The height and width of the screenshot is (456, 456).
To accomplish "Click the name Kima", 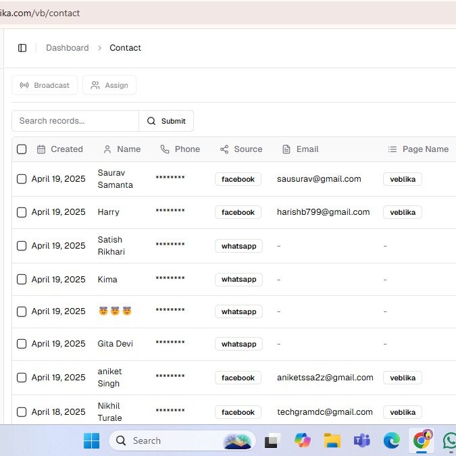I will pos(107,280).
